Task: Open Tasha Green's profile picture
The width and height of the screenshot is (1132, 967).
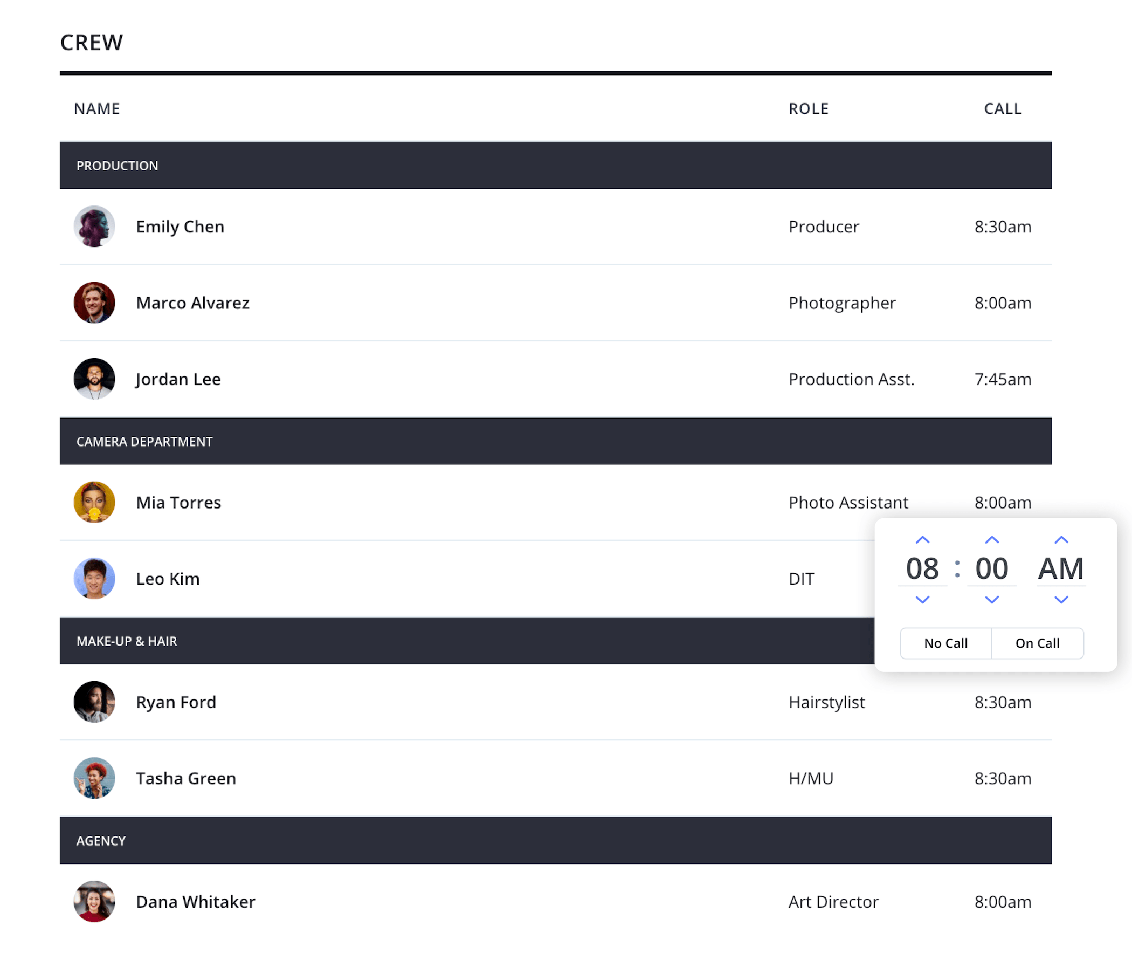Action: pos(94,778)
